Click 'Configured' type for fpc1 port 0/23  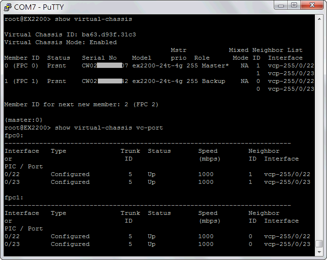tap(70, 244)
